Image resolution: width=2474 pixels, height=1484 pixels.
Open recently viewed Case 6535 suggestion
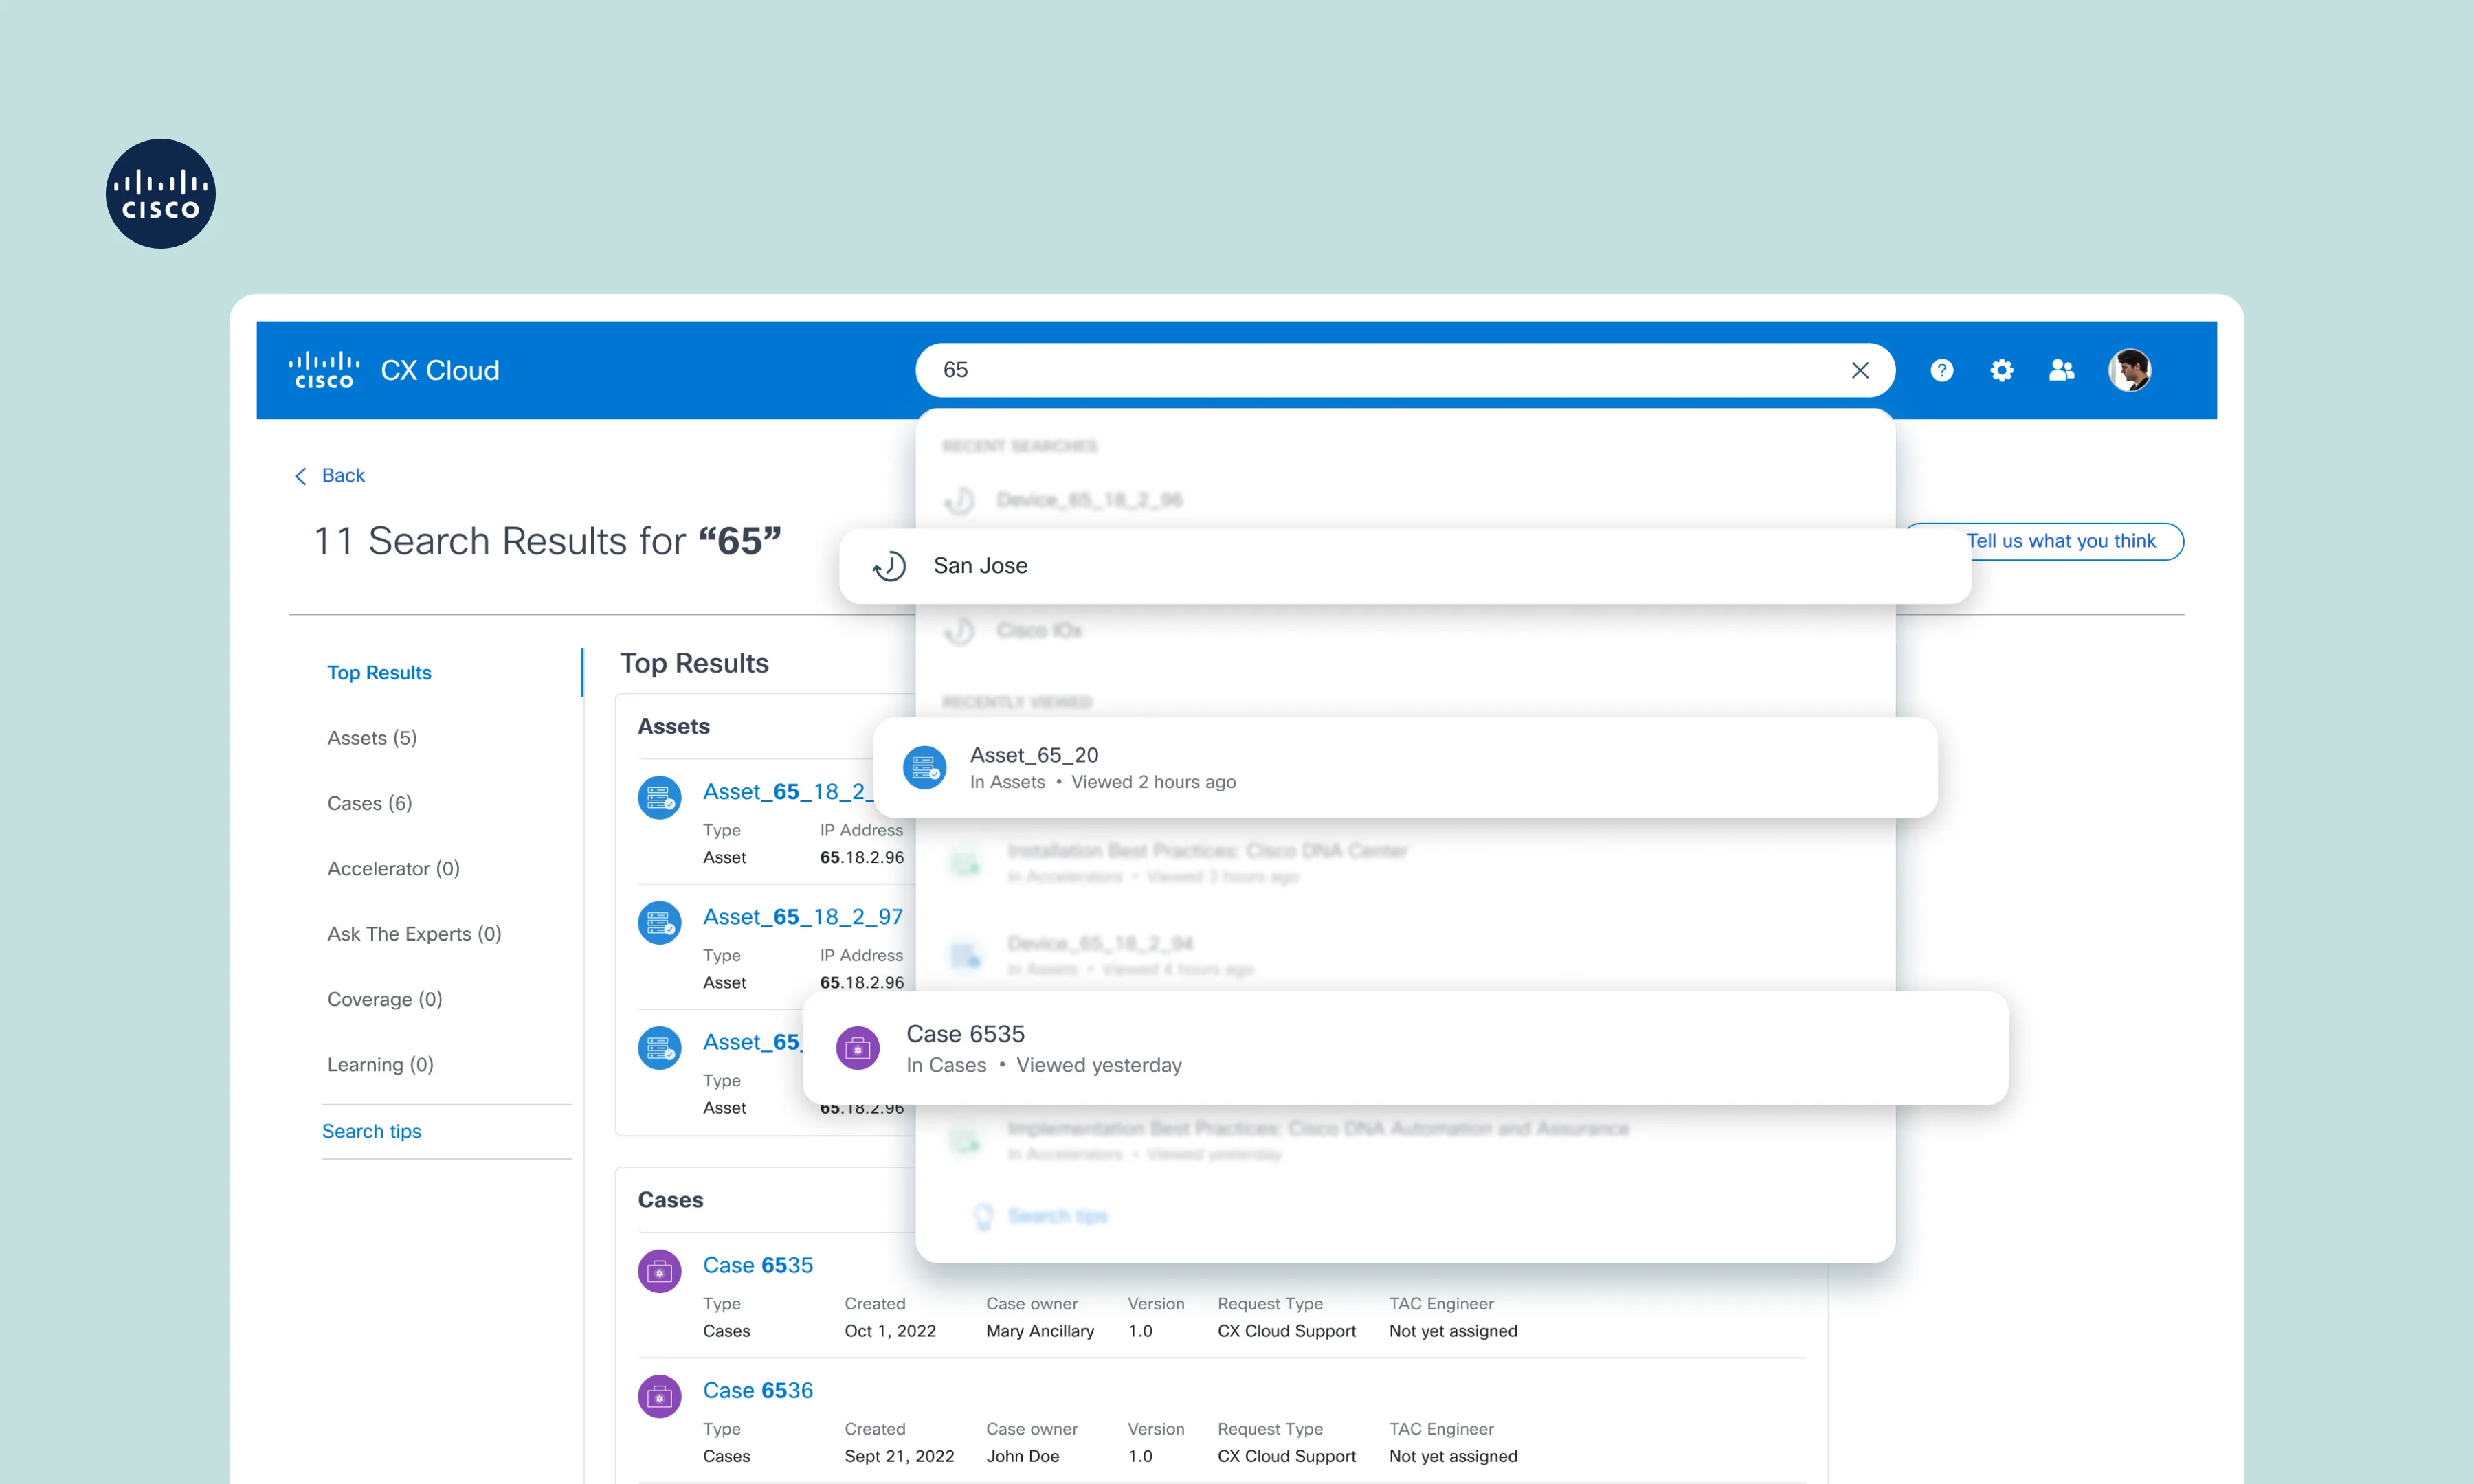click(x=1405, y=1048)
